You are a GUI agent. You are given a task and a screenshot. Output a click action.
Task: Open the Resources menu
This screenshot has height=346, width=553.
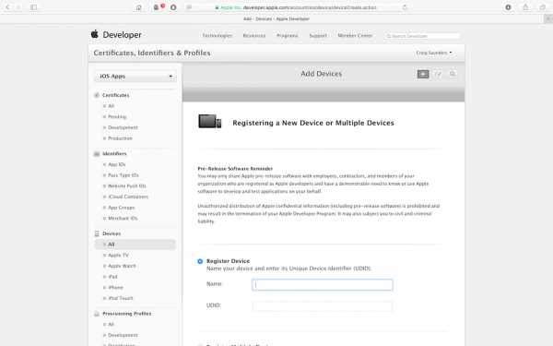[254, 36]
